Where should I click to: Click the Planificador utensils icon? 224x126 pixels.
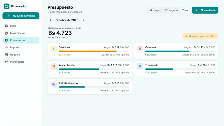(x=6, y=62)
